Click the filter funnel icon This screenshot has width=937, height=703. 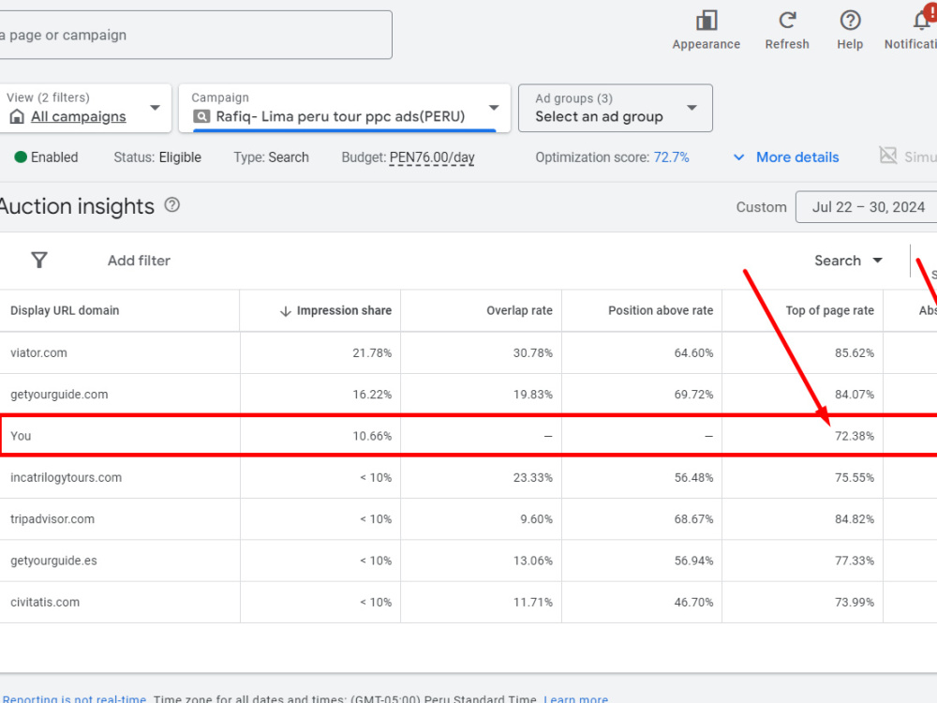coord(39,260)
